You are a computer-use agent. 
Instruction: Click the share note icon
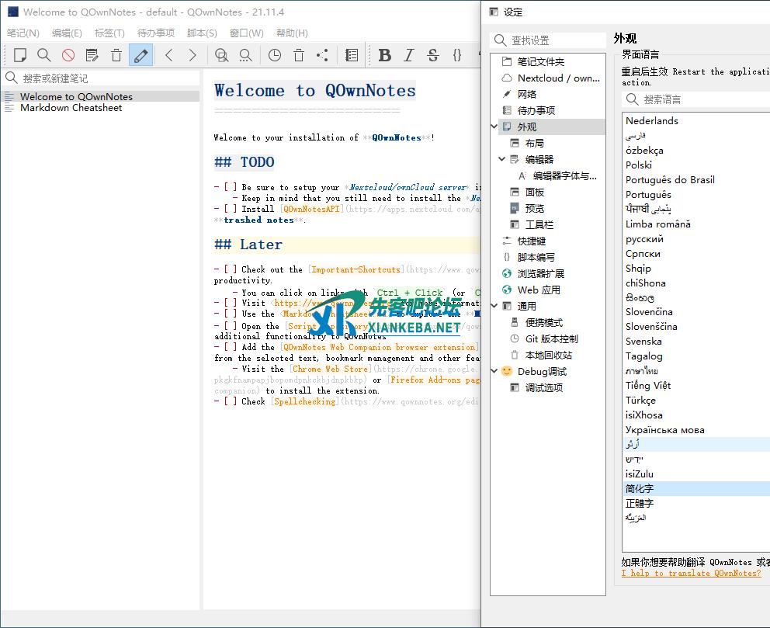point(323,55)
